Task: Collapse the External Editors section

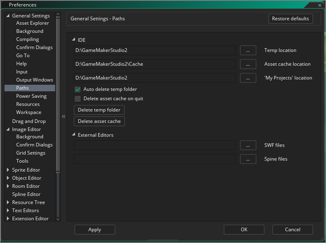Action: (x=74, y=134)
